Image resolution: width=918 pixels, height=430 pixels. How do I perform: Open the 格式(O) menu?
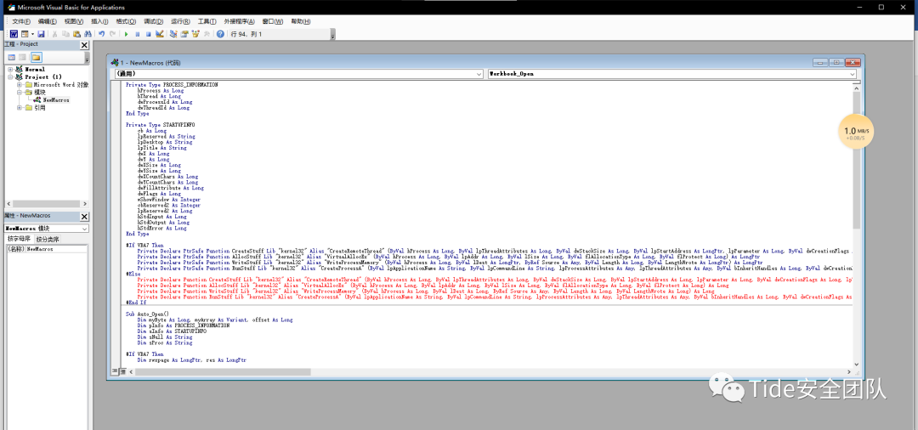(x=126, y=21)
